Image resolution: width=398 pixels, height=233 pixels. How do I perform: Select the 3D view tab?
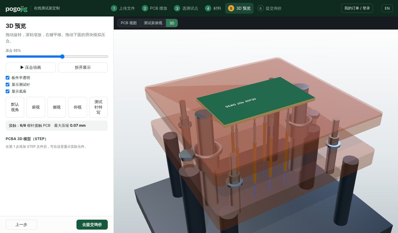pos(172,23)
